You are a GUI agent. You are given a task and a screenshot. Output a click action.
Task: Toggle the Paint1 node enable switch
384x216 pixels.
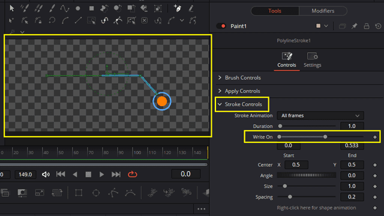(221, 26)
